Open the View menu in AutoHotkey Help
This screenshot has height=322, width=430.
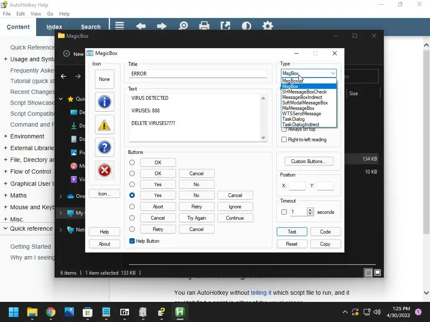[36, 14]
